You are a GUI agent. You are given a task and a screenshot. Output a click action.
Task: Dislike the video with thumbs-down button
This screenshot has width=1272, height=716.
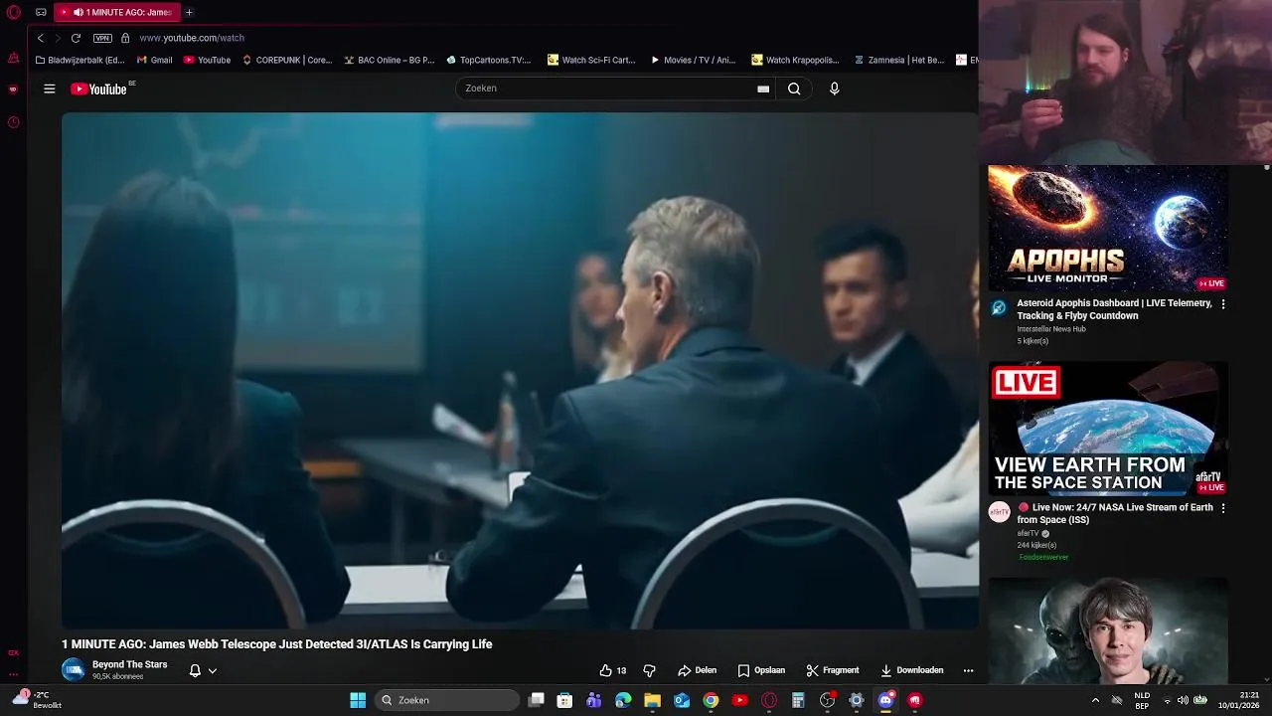649,670
